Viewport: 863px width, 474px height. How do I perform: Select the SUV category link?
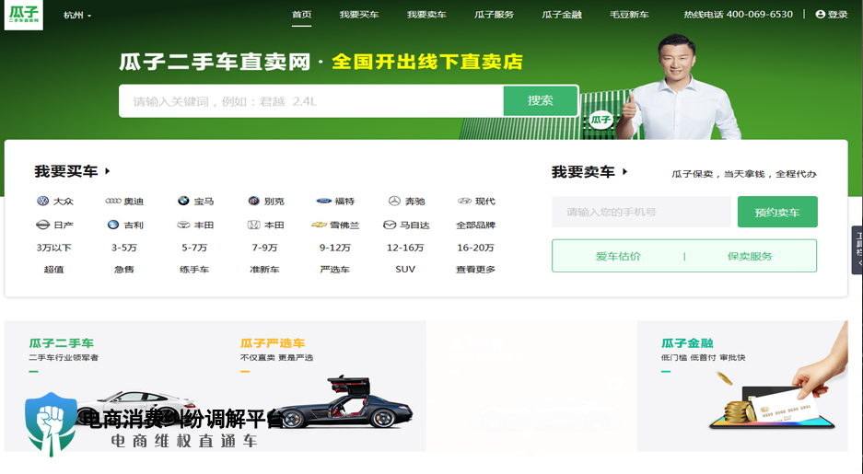click(x=405, y=270)
